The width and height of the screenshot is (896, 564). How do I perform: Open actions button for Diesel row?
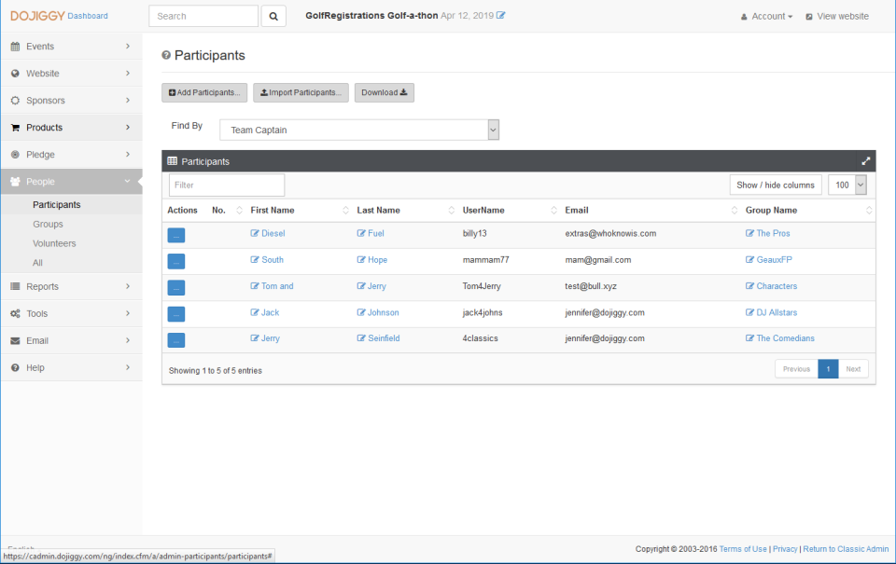coord(176,235)
